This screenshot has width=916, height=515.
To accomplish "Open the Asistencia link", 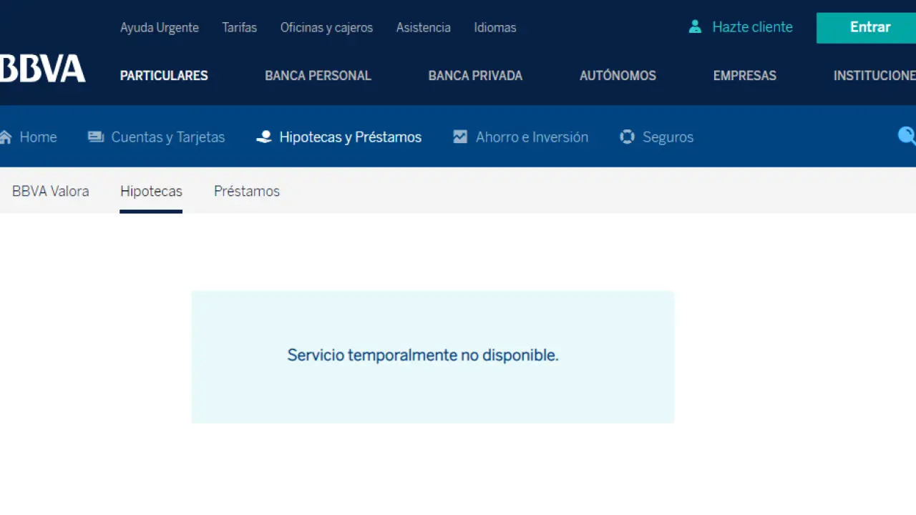I will pos(423,28).
